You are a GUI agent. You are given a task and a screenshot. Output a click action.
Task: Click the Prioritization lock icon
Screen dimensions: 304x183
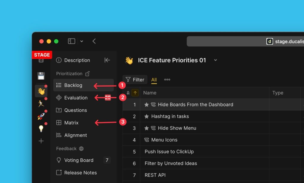tap(87, 74)
